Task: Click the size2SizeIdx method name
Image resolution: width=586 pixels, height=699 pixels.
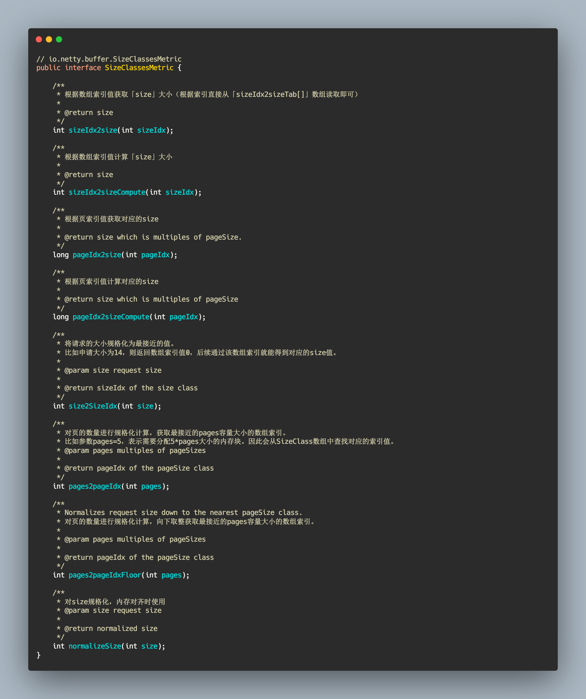Action: (x=93, y=406)
